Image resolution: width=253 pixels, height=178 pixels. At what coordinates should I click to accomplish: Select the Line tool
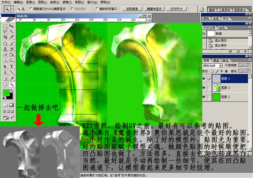12,72
